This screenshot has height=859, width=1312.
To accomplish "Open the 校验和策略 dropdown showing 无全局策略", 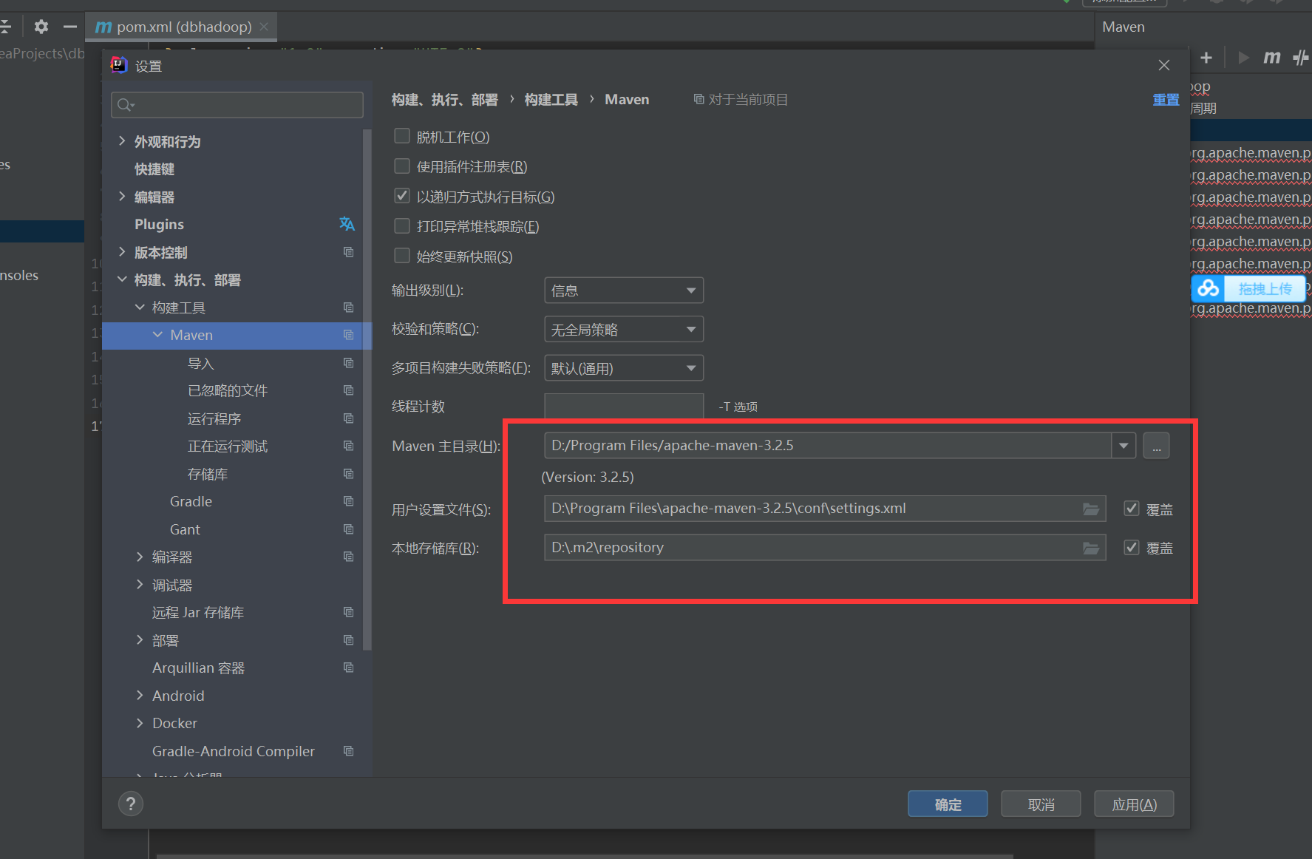I will point(624,329).
